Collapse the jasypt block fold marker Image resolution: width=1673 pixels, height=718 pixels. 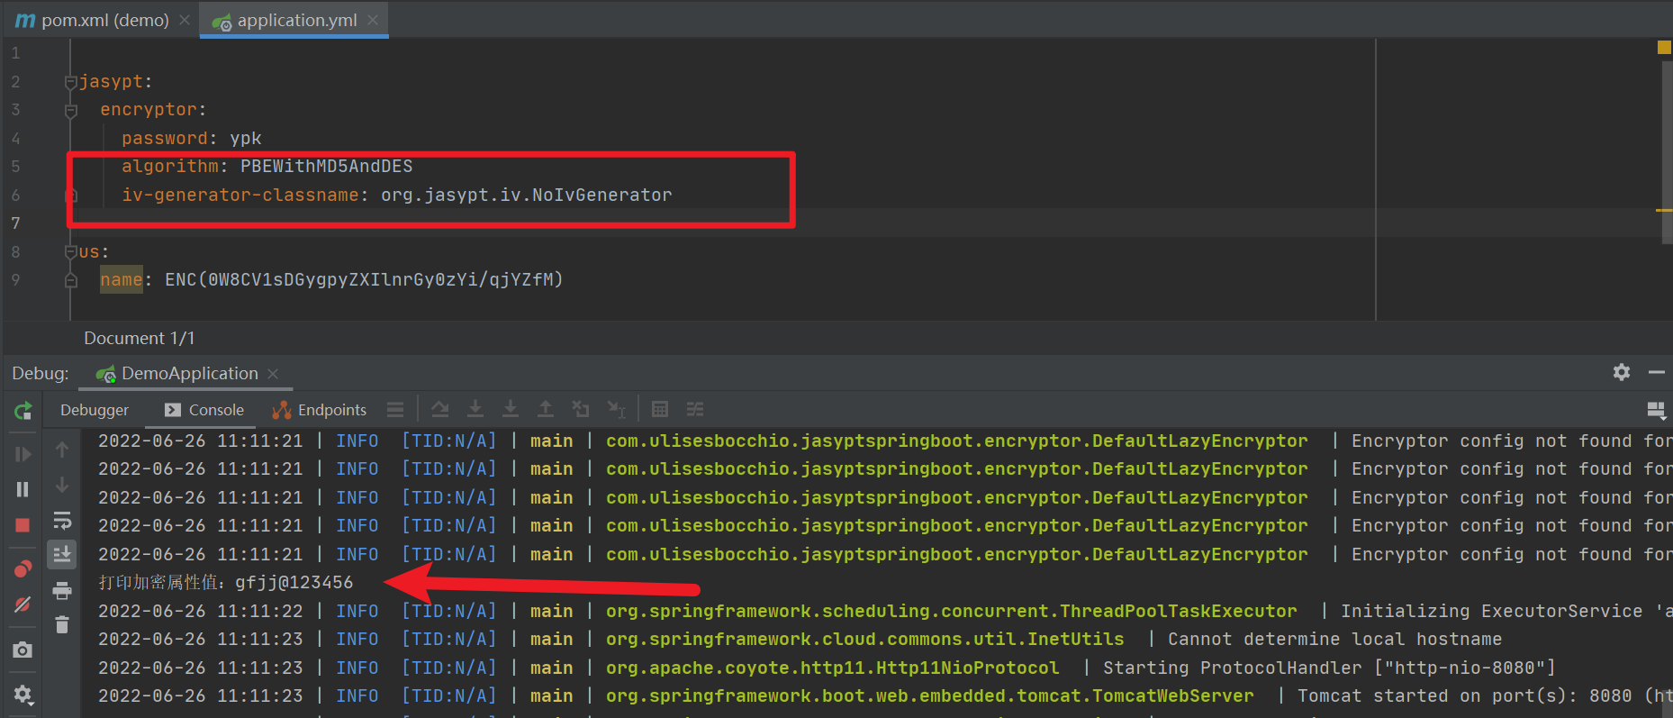(70, 82)
